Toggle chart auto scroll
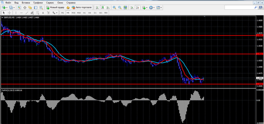Viewport: 264px width, 124px height. click(132, 7)
